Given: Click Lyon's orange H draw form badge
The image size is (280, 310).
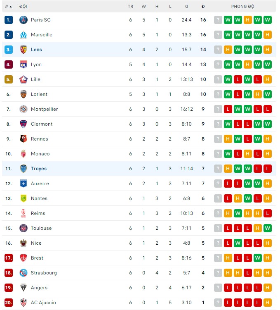Looking at the screenshot, I should (x=248, y=64).
